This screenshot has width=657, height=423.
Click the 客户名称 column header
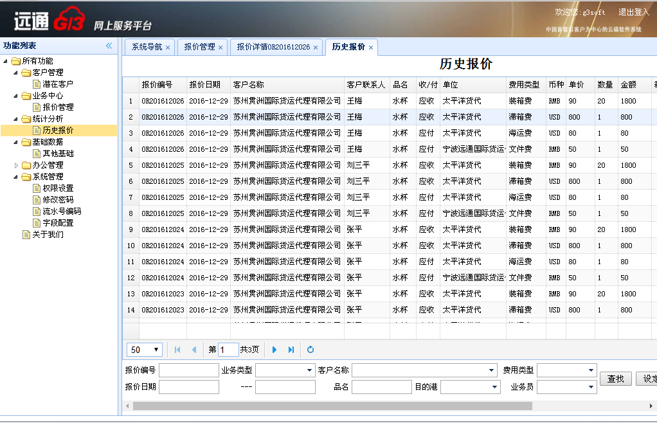(287, 85)
